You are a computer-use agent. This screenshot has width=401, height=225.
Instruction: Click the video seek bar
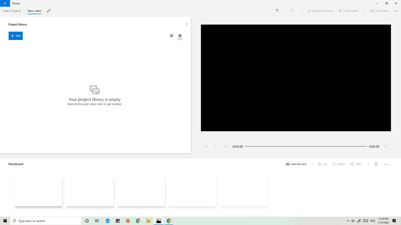pyautogui.click(x=306, y=146)
